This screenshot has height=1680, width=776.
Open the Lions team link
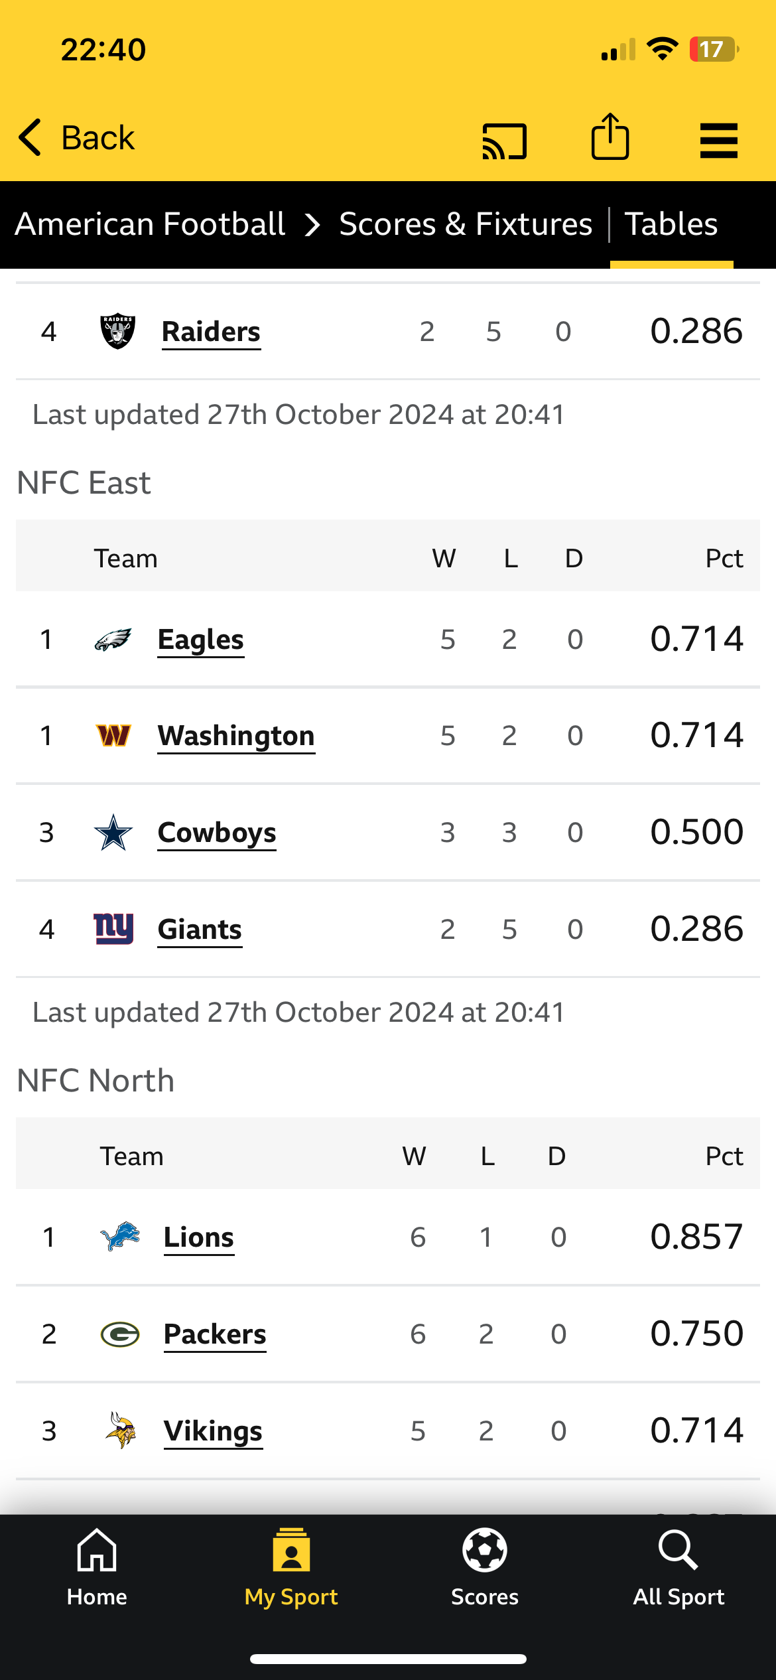199,1237
